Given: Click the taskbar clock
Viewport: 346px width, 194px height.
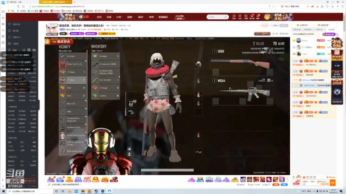Looking at the screenshot, I should 333,191.
